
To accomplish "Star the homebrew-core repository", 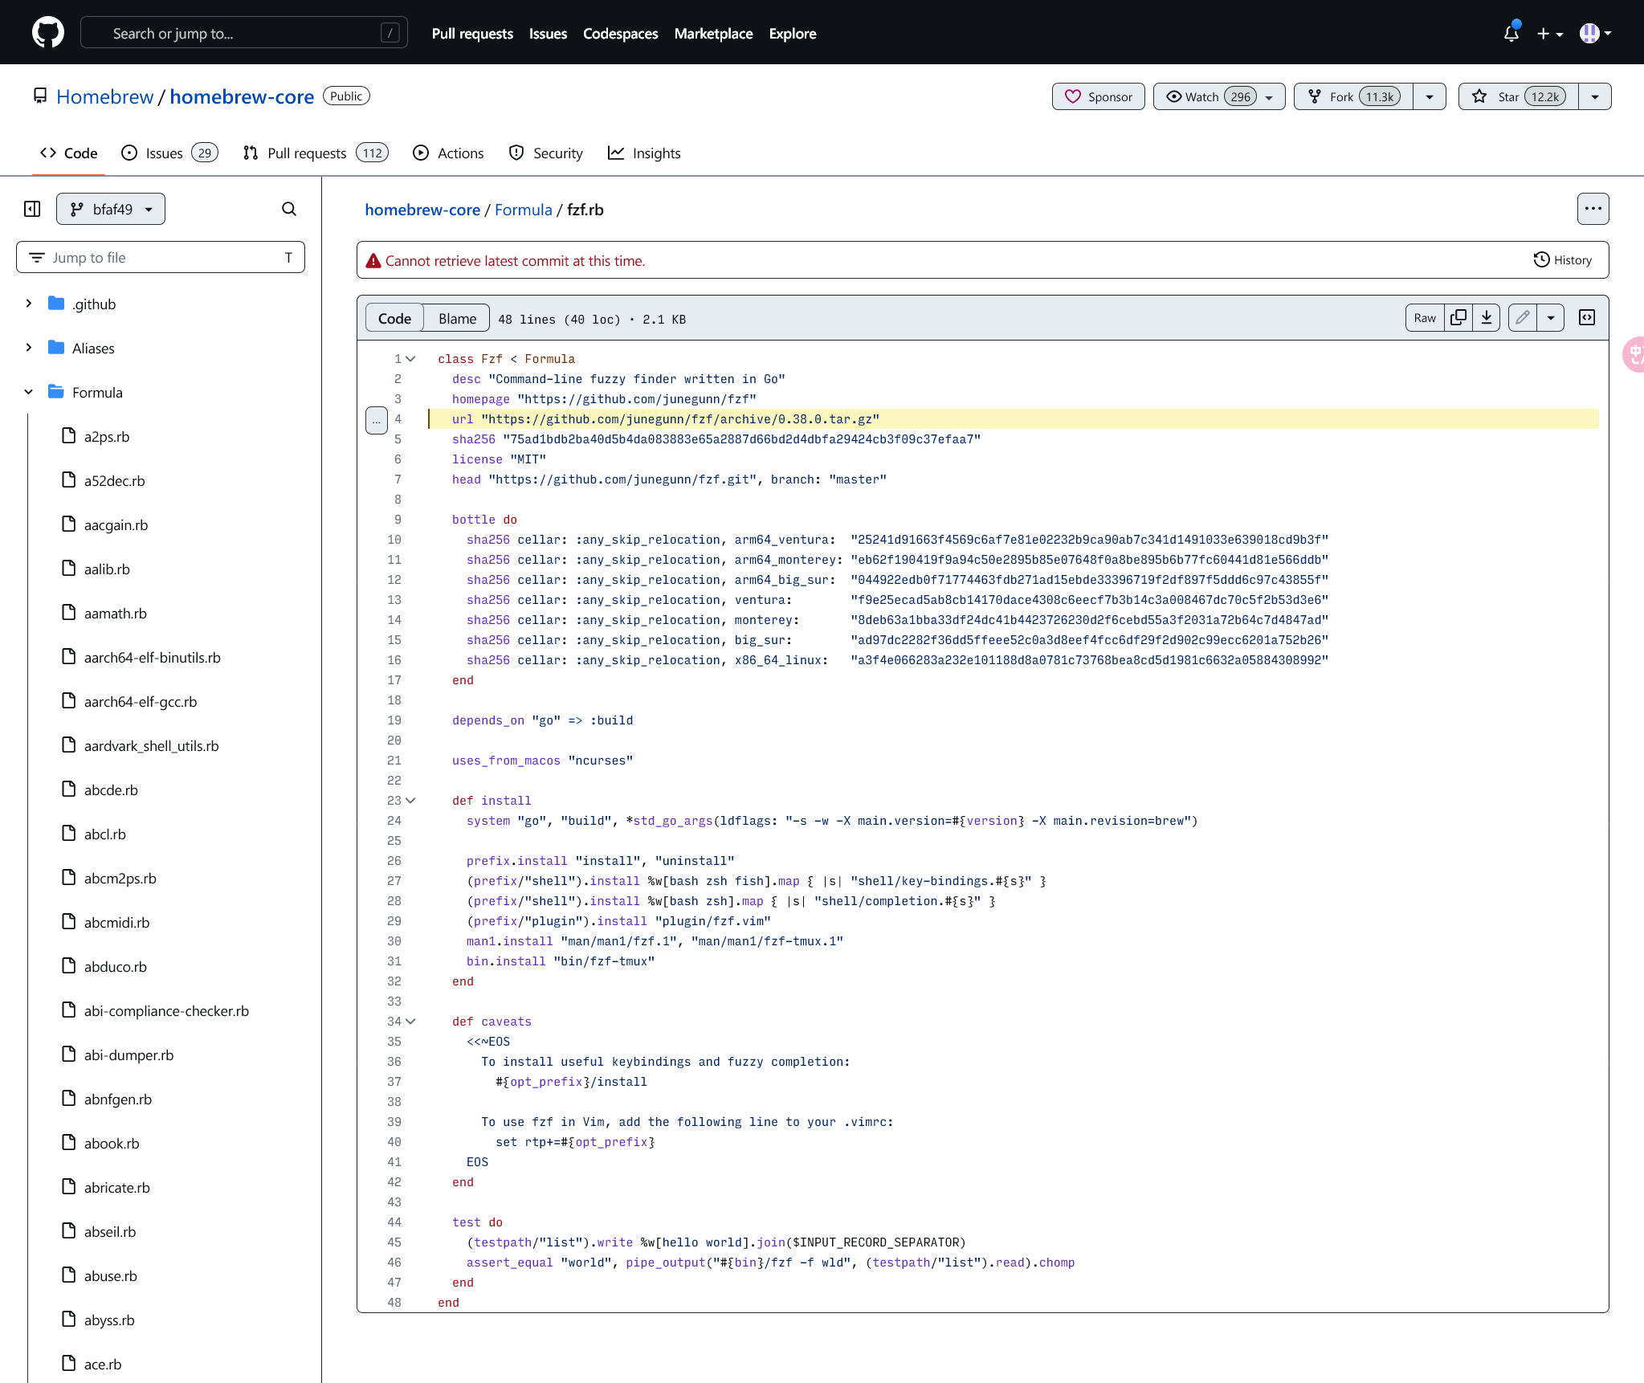I will point(1518,96).
